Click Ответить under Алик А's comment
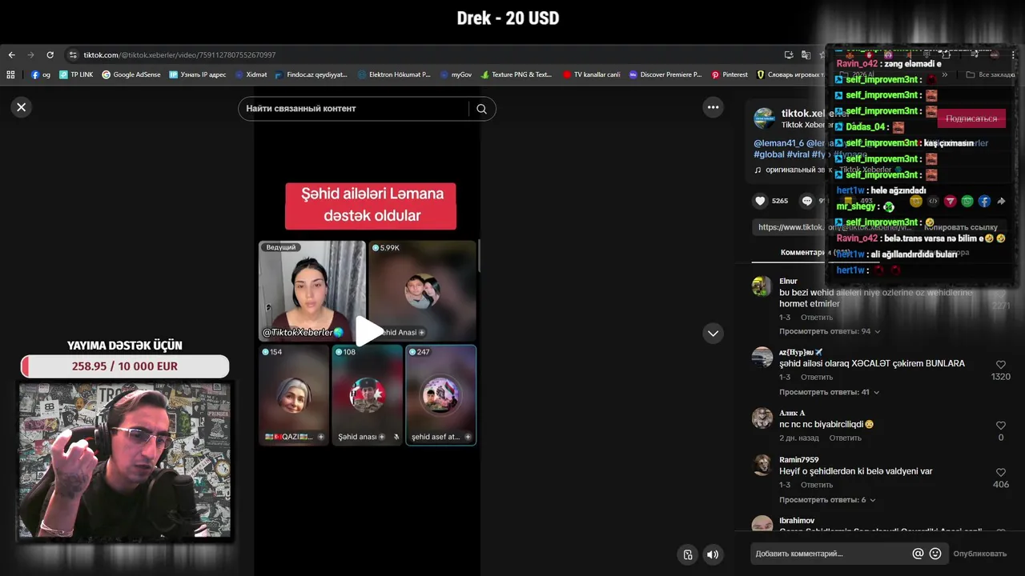Image resolution: width=1025 pixels, height=576 pixels. (846, 438)
